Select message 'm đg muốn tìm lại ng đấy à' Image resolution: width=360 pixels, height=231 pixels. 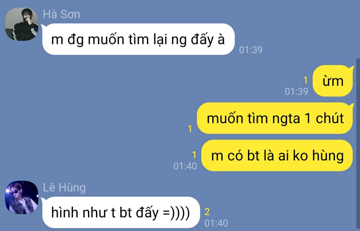click(138, 39)
